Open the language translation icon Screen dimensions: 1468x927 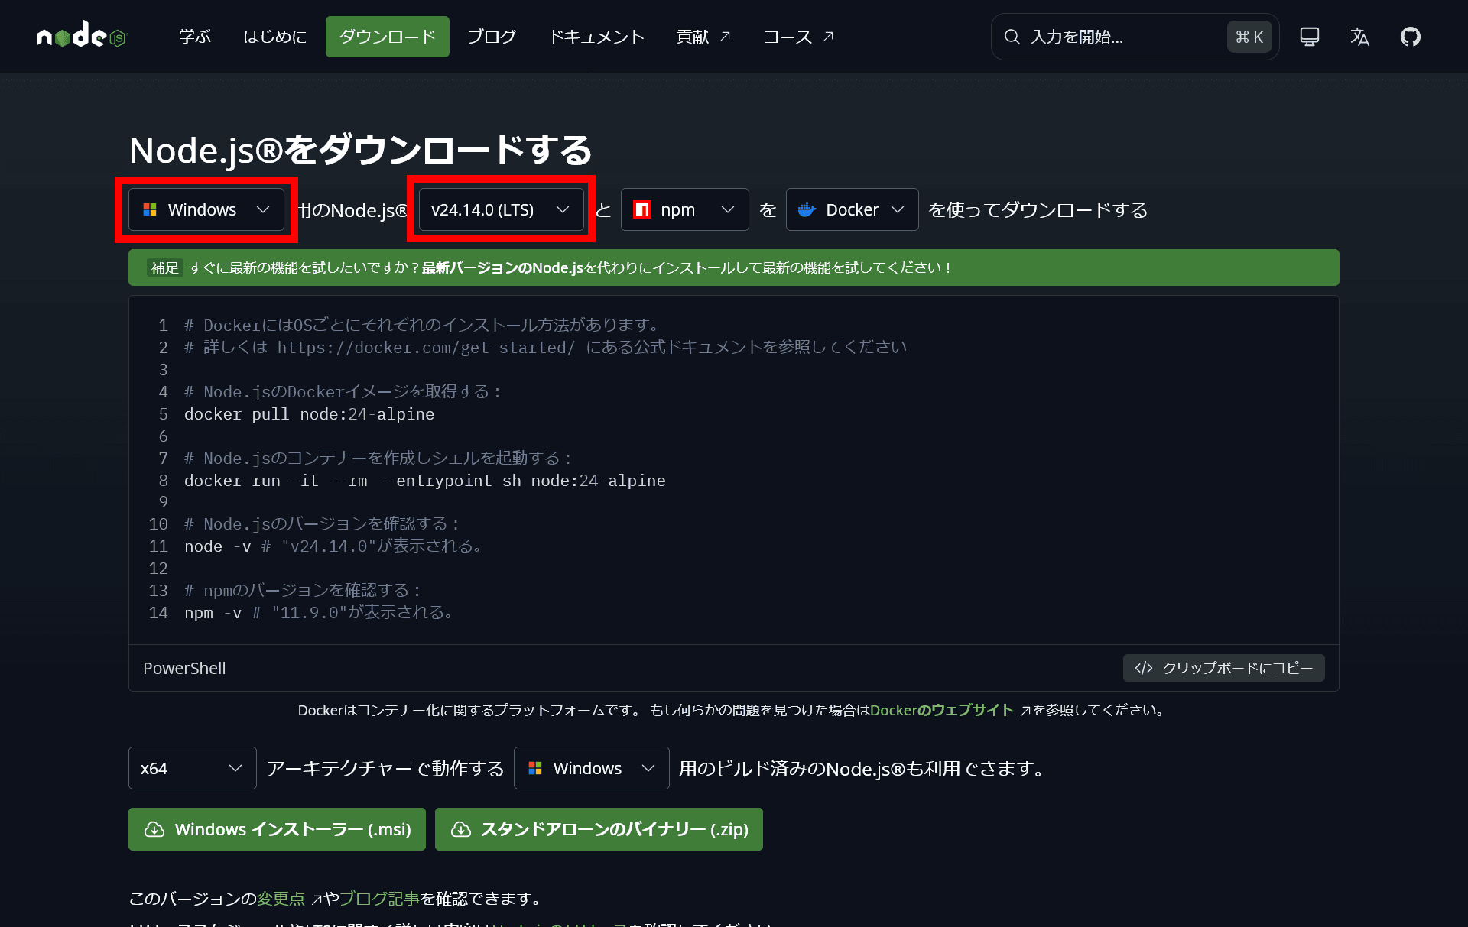click(x=1359, y=37)
